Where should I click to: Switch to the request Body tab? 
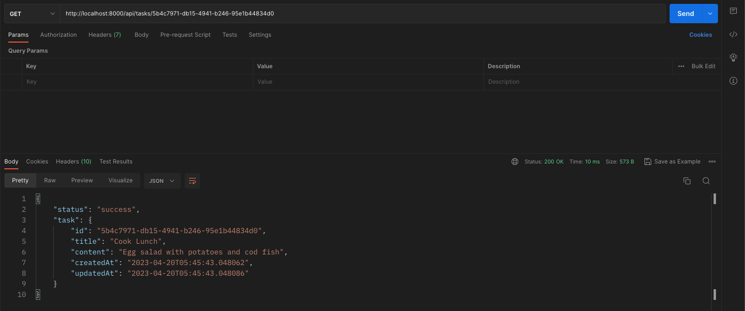(142, 35)
